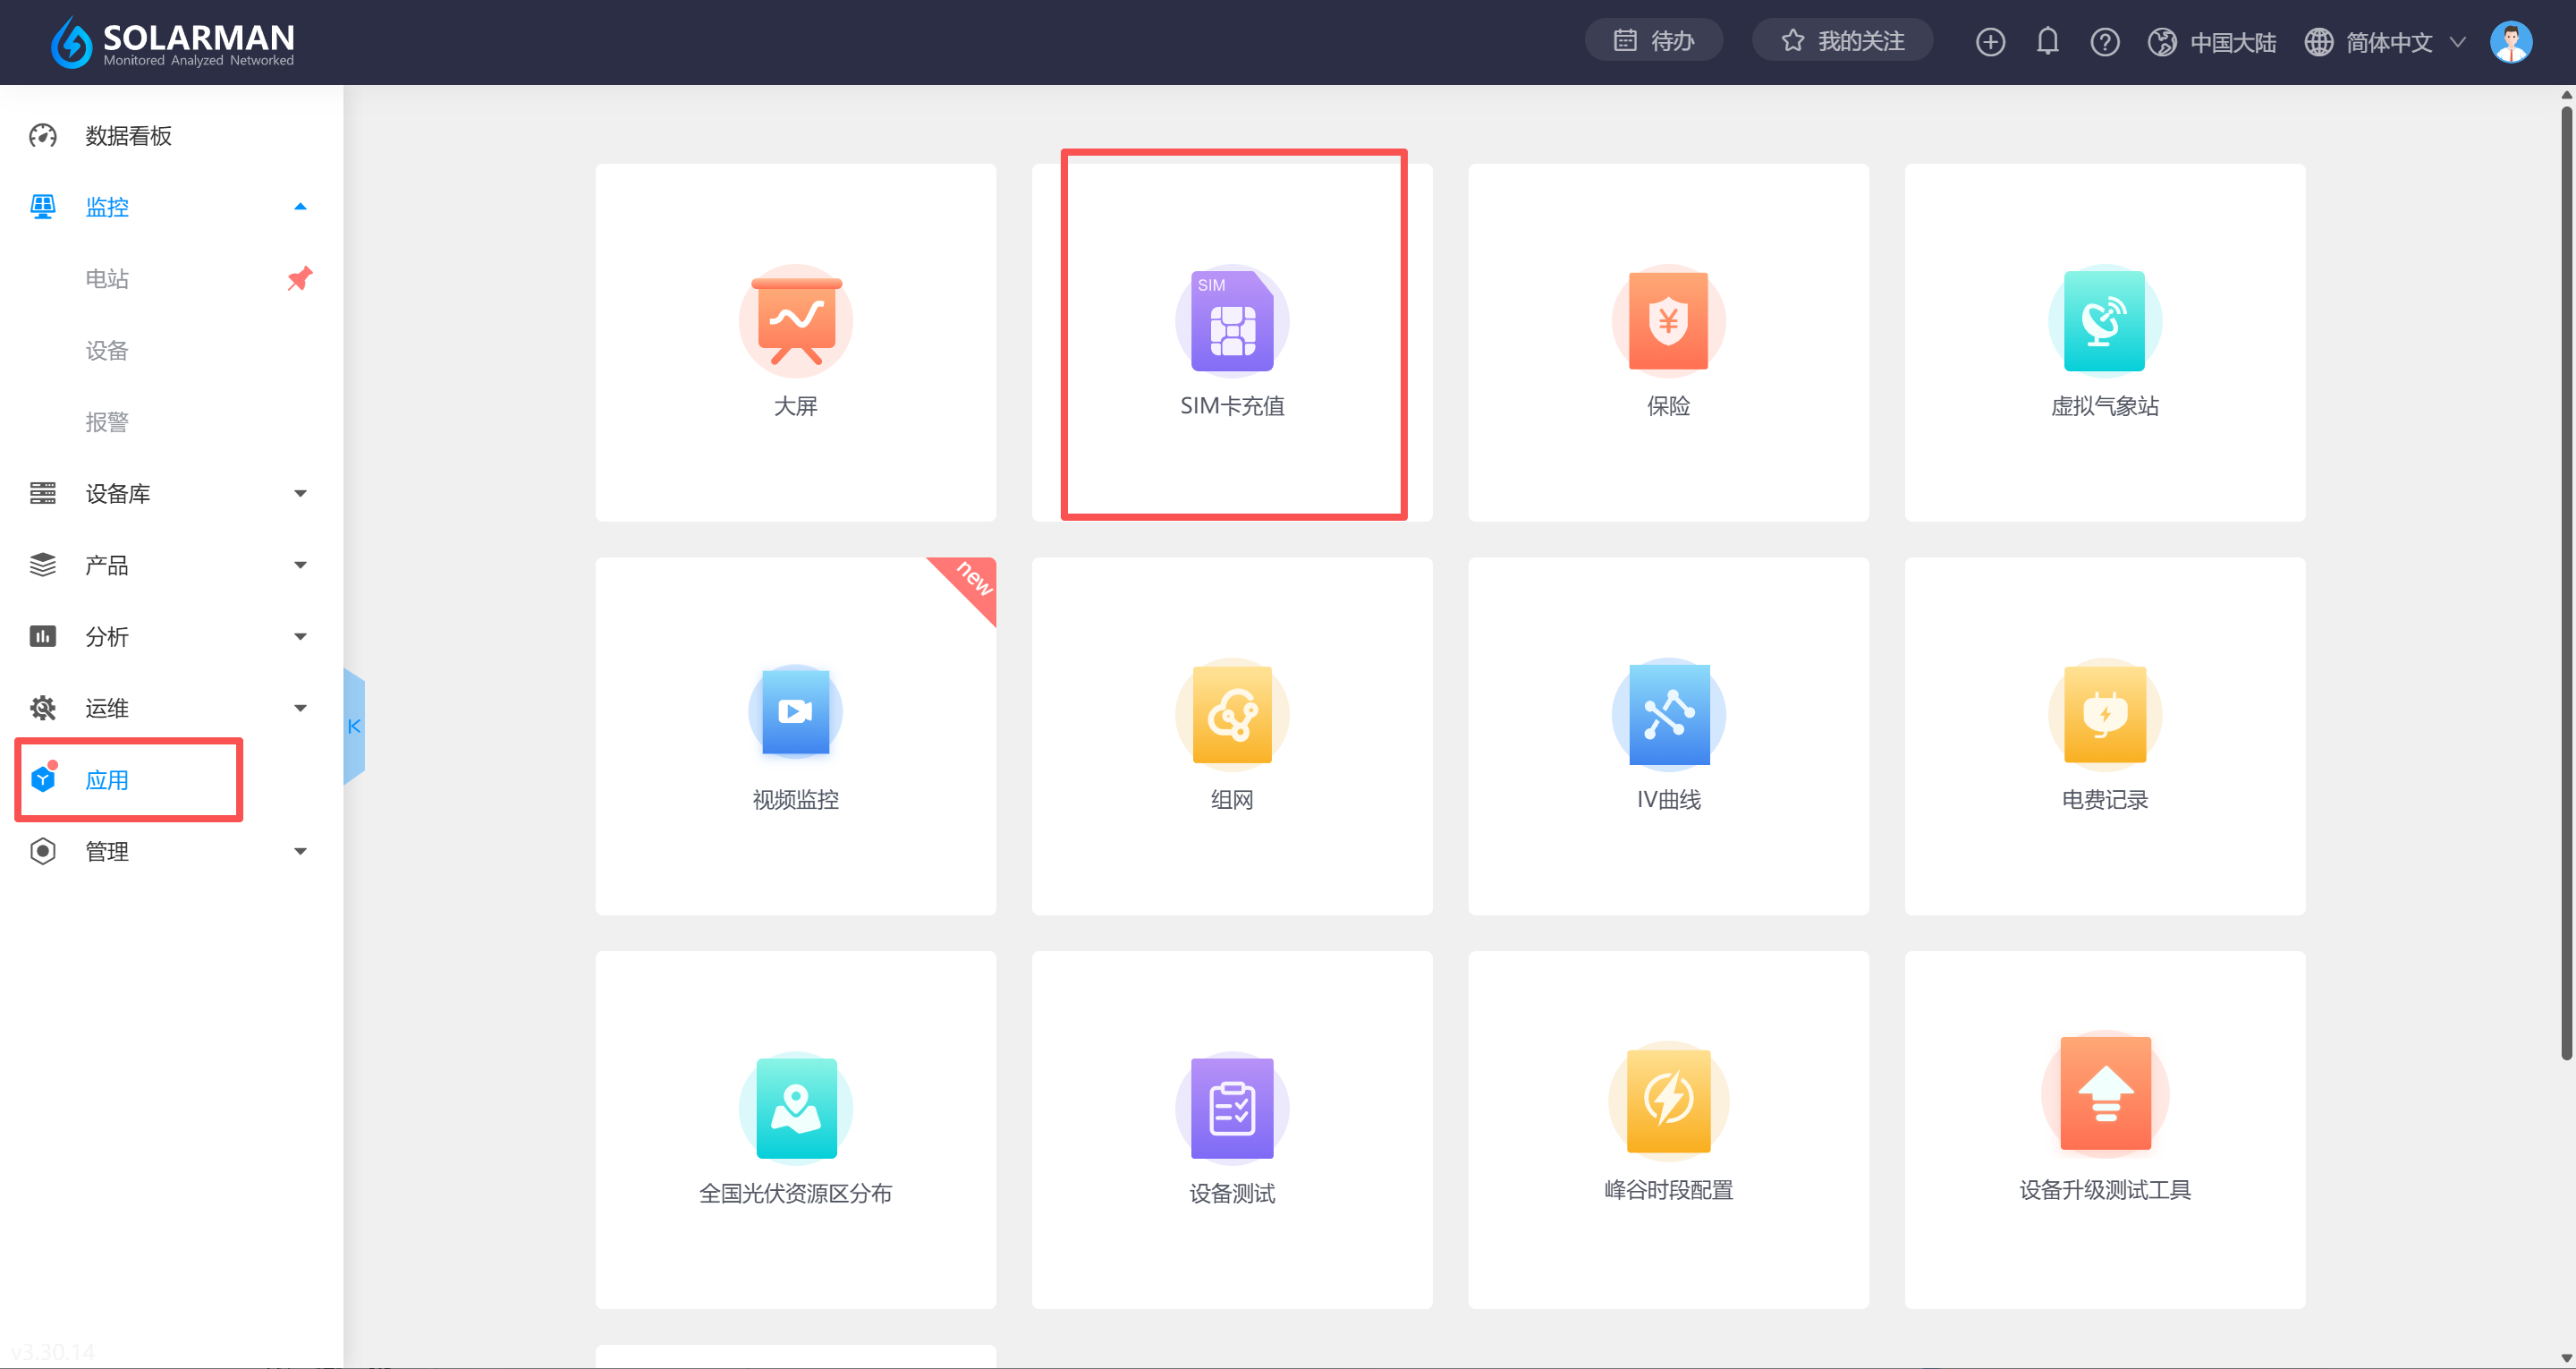
Task: Select the 应用 sidebar menu item
Action: pos(108,780)
